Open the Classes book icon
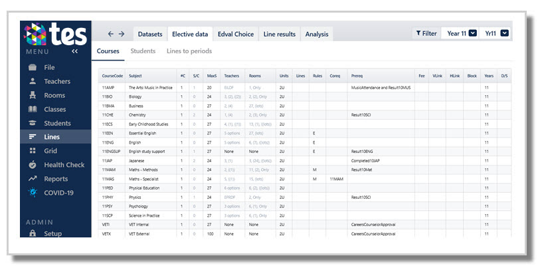Image resolution: width=538 pixels, height=270 pixels. coord(33,109)
